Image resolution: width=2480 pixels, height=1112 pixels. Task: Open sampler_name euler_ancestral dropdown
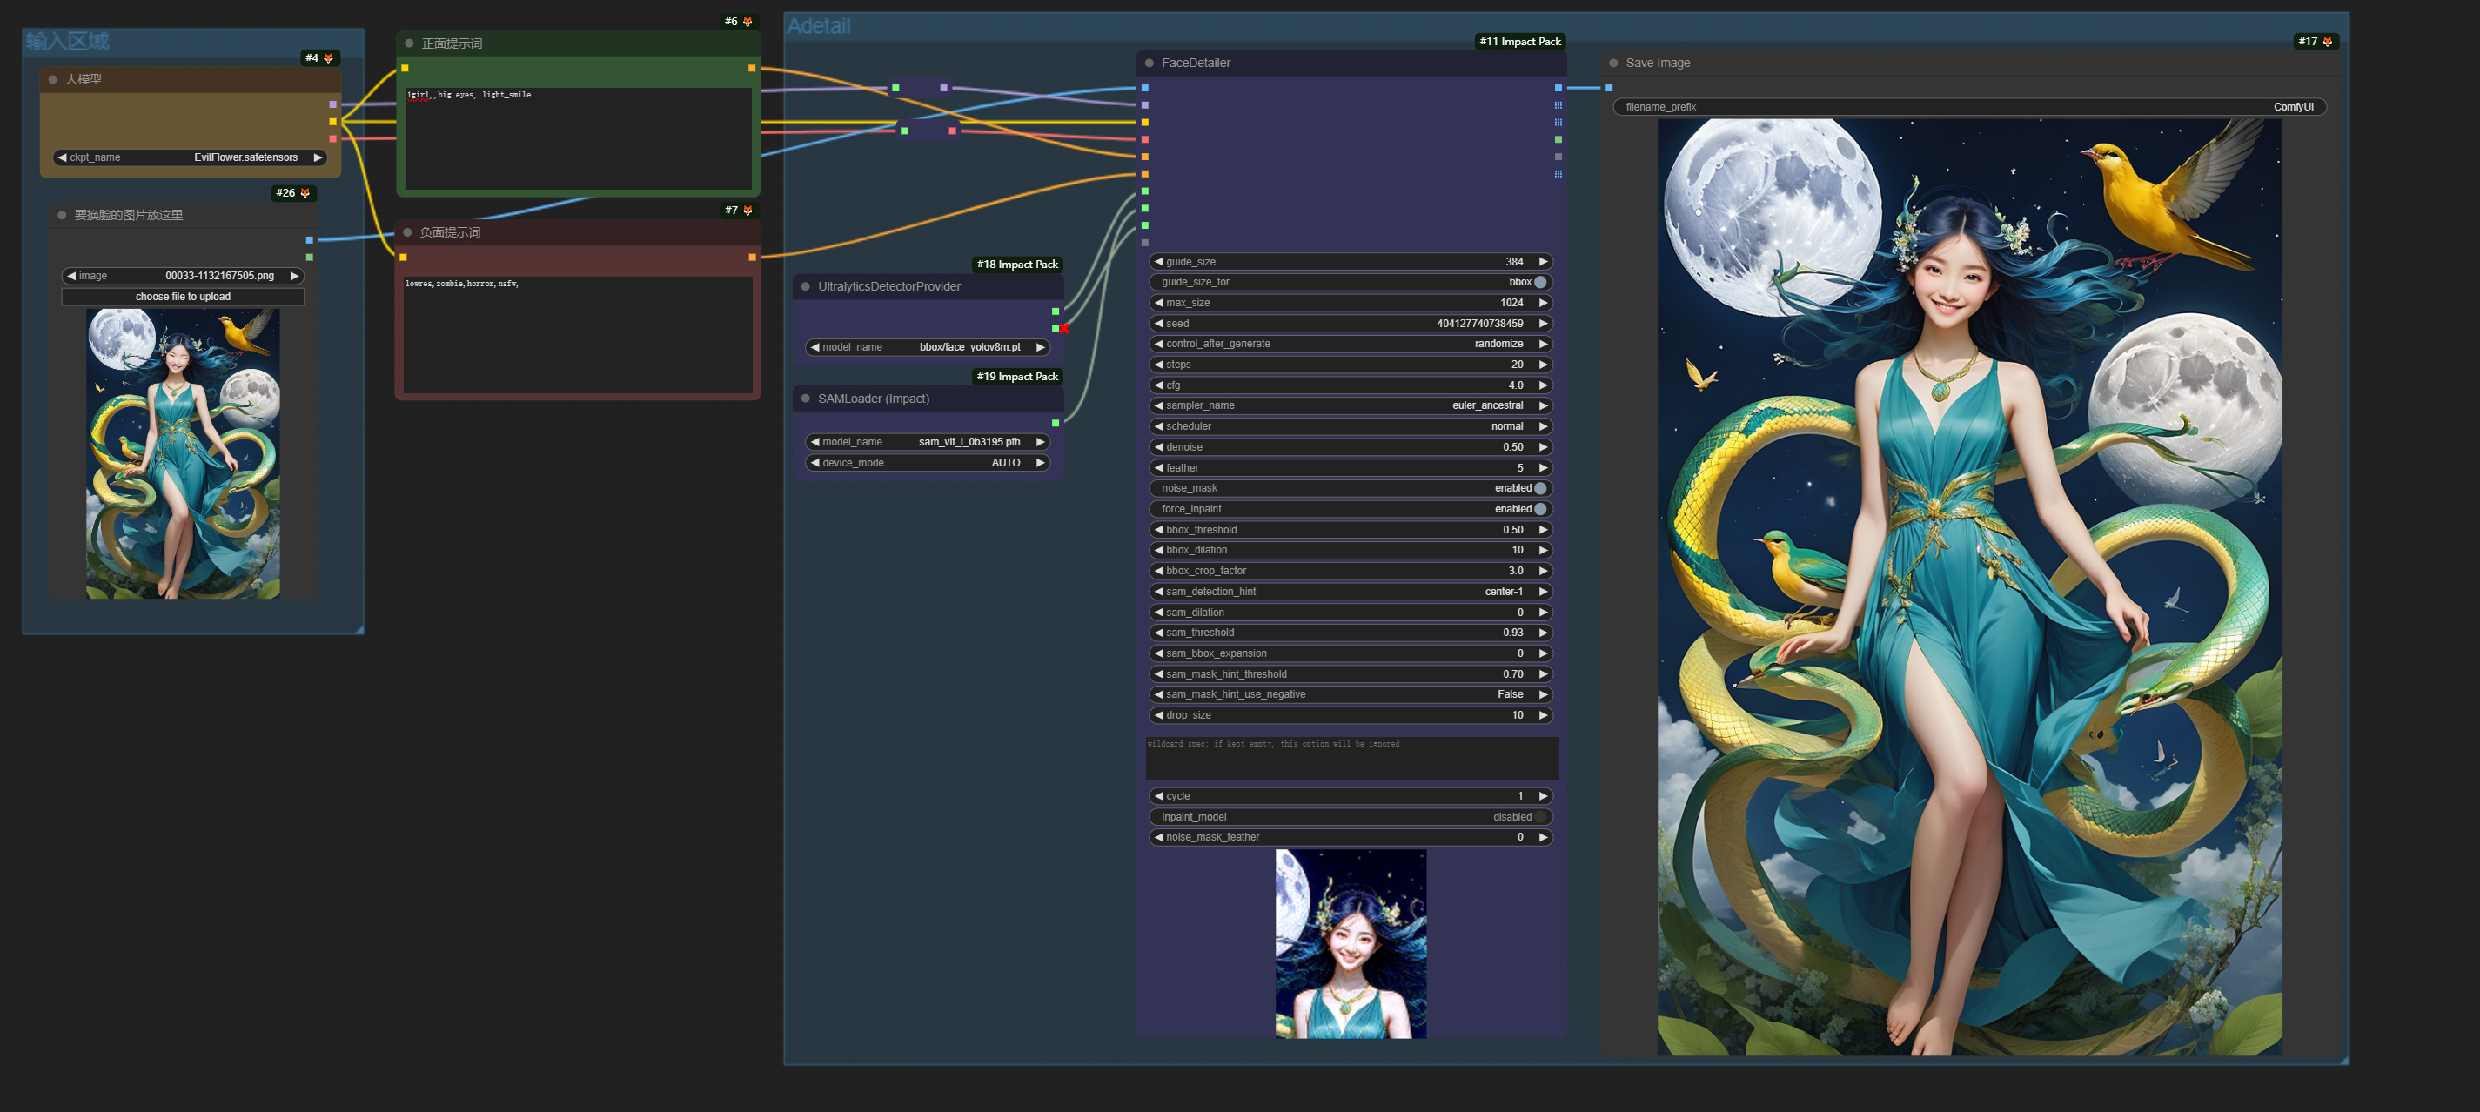1351,406
